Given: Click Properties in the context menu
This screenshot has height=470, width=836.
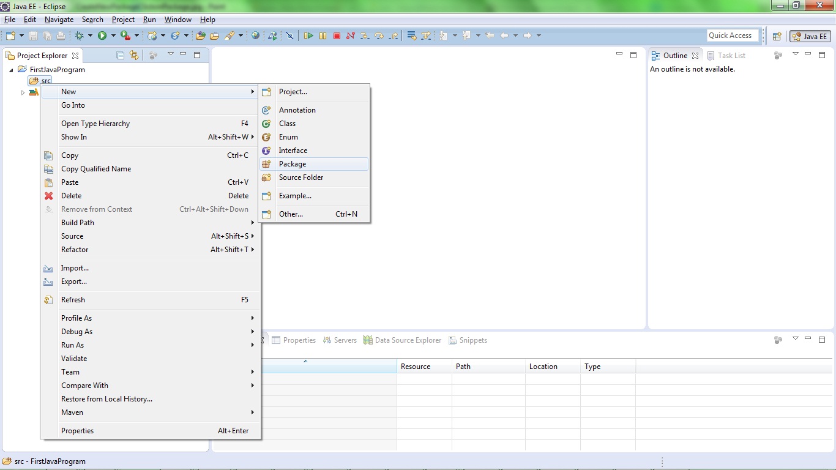Looking at the screenshot, I should 151,431.
